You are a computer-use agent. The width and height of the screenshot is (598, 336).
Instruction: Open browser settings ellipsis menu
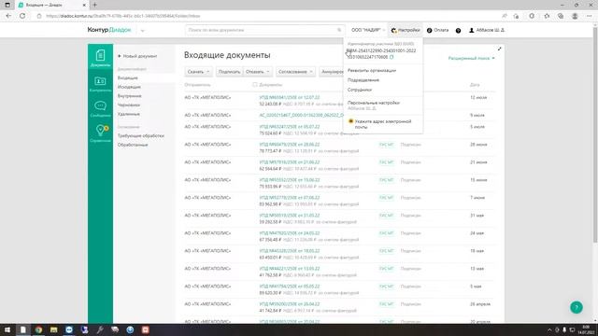tap(589, 16)
